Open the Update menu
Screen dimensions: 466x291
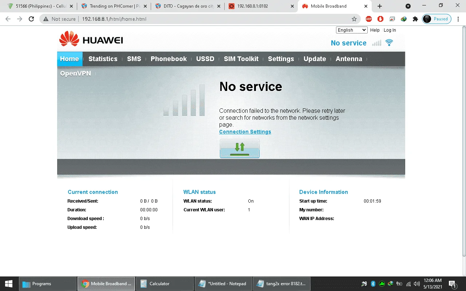(315, 59)
